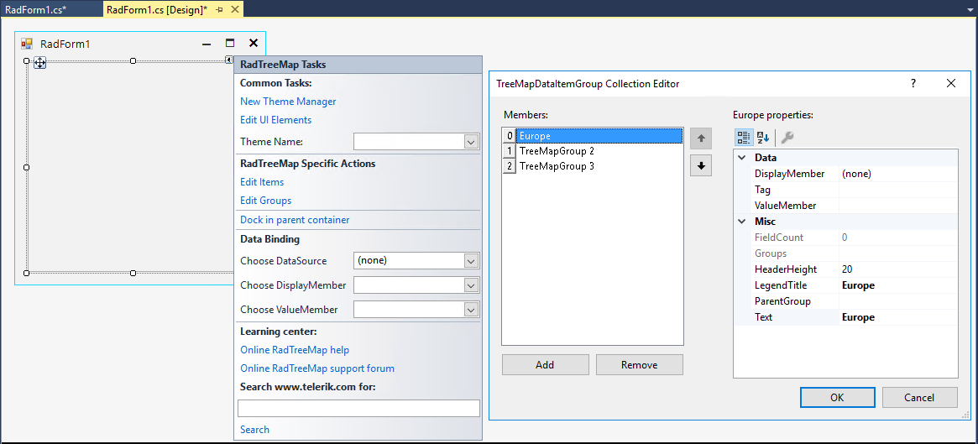Switch property grid to Categorized view

pos(744,137)
